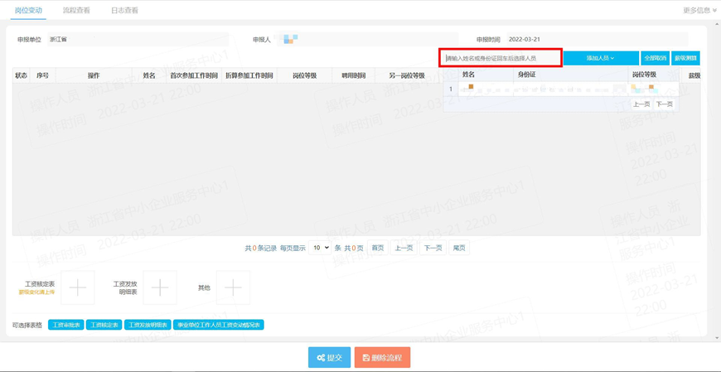The height and width of the screenshot is (372, 721).
Task: Add attachment in 其他 plus box
Action: click(233, 287)
